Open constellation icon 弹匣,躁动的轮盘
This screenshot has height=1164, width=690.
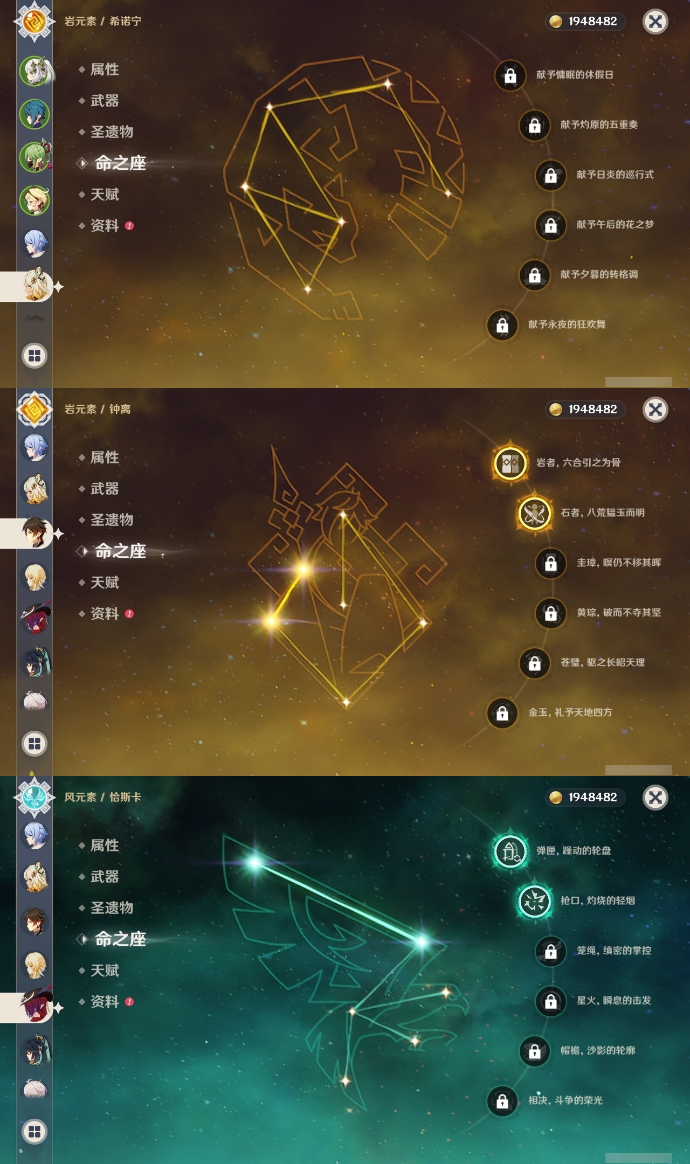pyautogui.click(x=510, y=851)
